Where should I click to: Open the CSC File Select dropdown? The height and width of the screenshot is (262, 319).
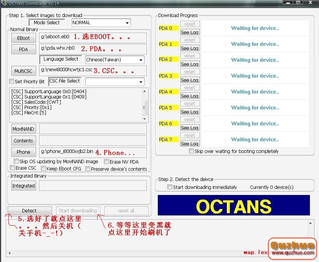click(x=115, y=82)
